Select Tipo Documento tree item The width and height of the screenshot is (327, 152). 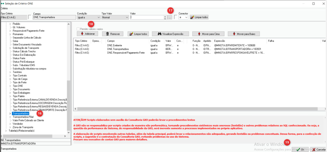tap(21, 89)
